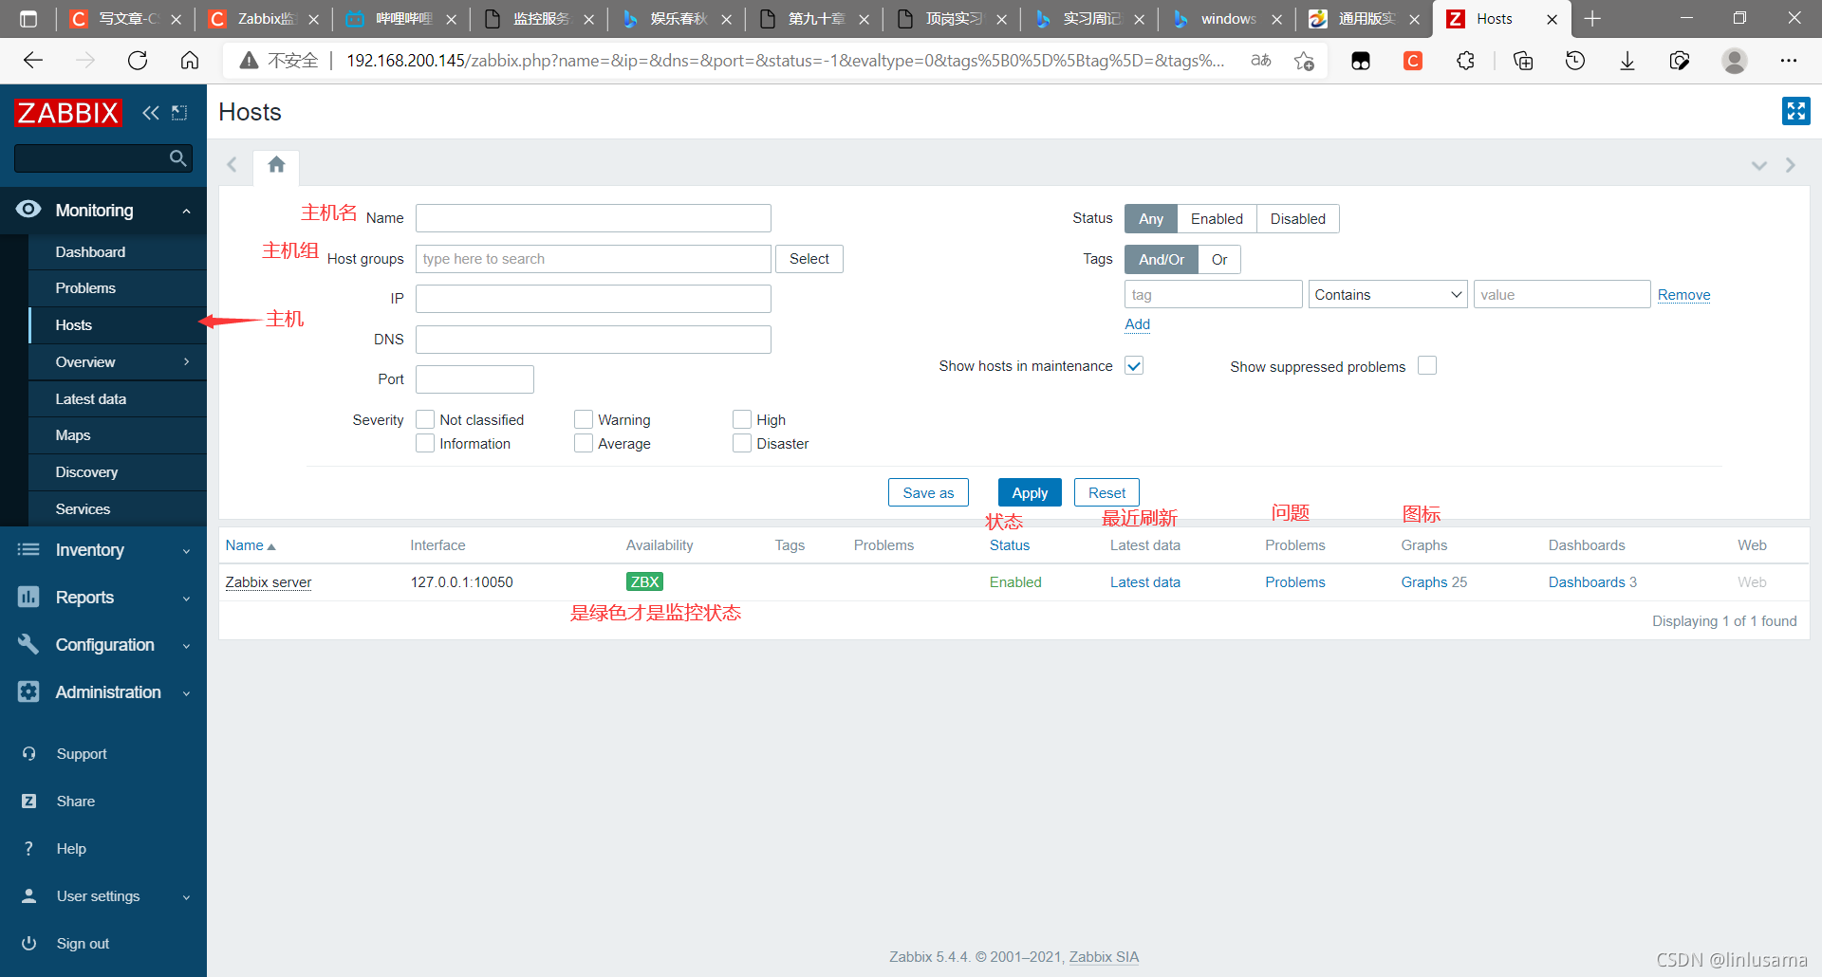Sort hosts by Name column header
1822x977 pixels.
tap(251, 545)
